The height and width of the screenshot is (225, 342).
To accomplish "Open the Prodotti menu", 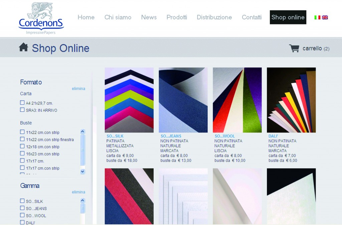I will click(177, 17).
